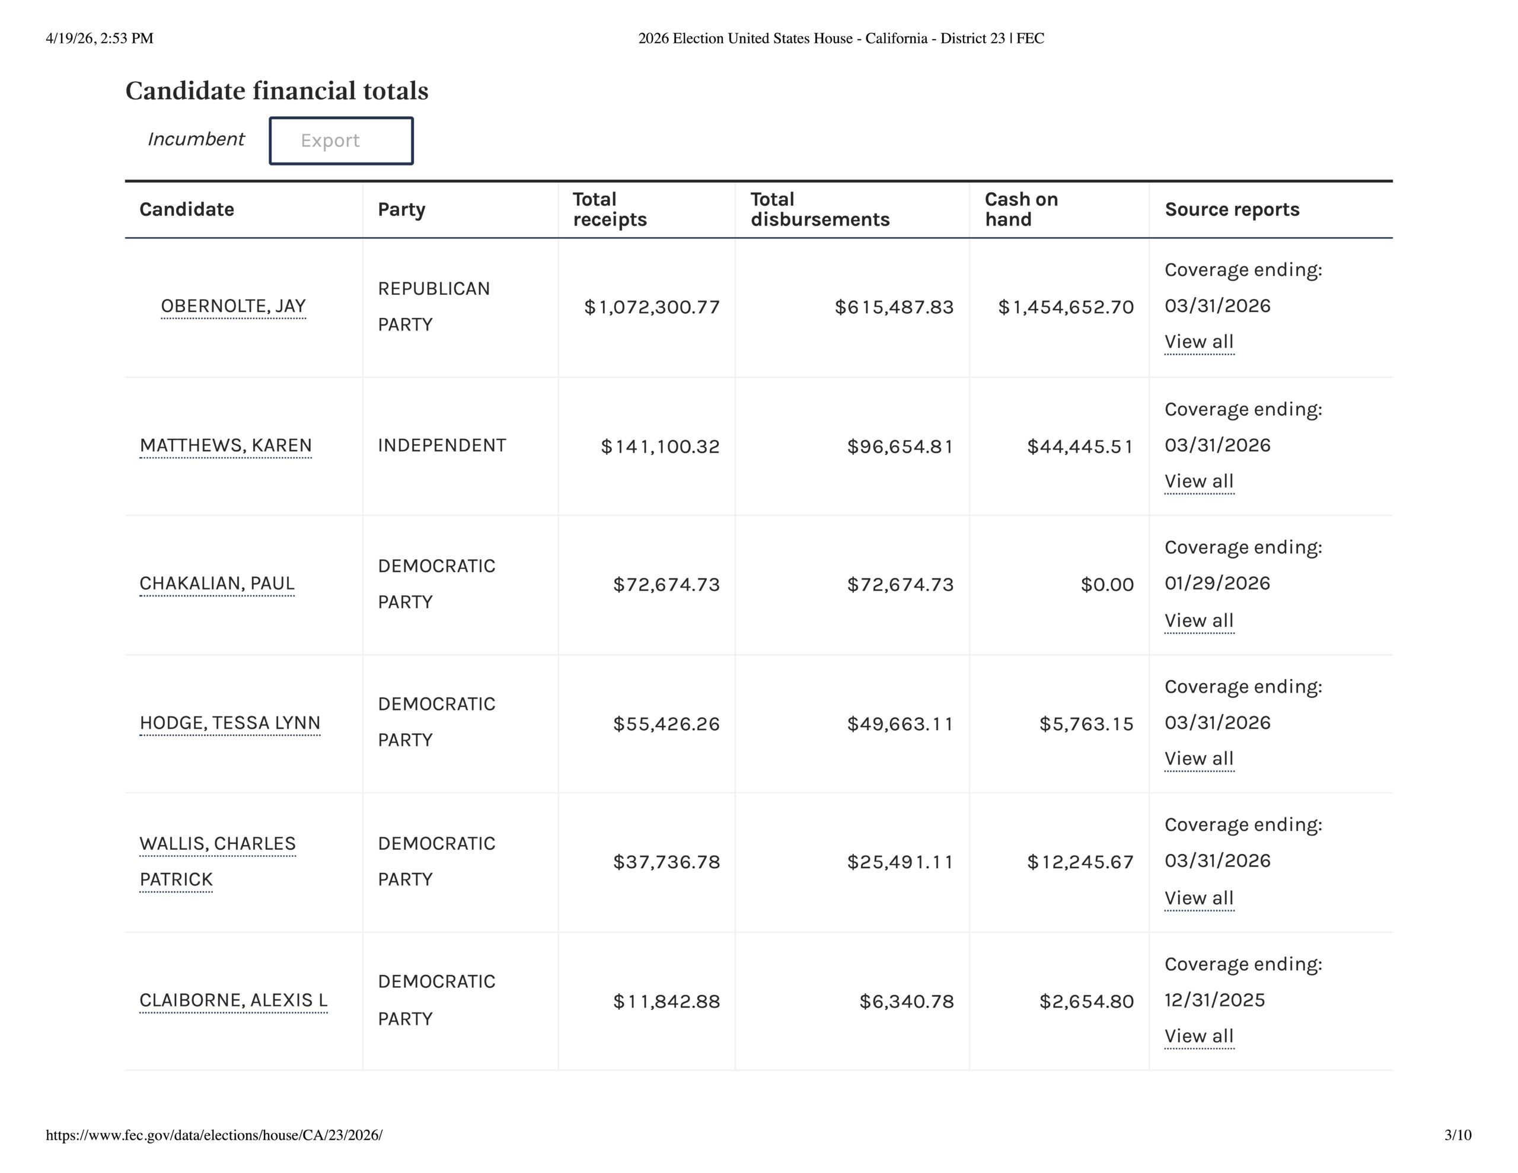Click the Total disbursements column header

[x=819, y=209]
